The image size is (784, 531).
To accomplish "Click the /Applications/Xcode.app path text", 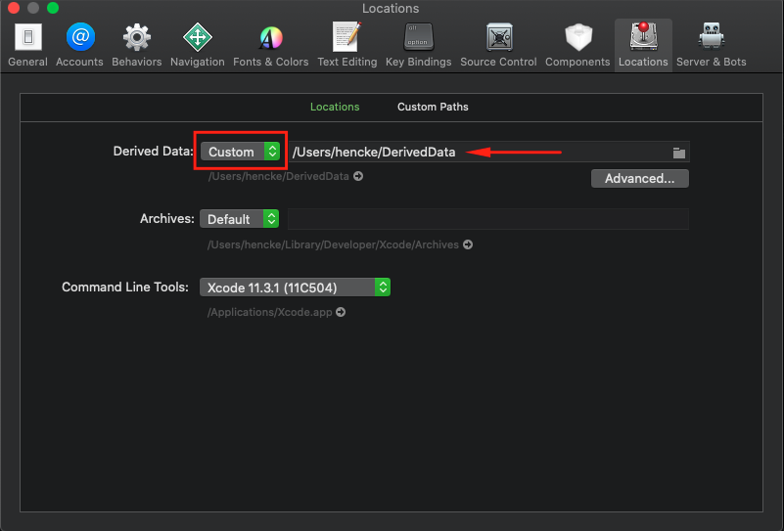I will (x=270, y=312).
